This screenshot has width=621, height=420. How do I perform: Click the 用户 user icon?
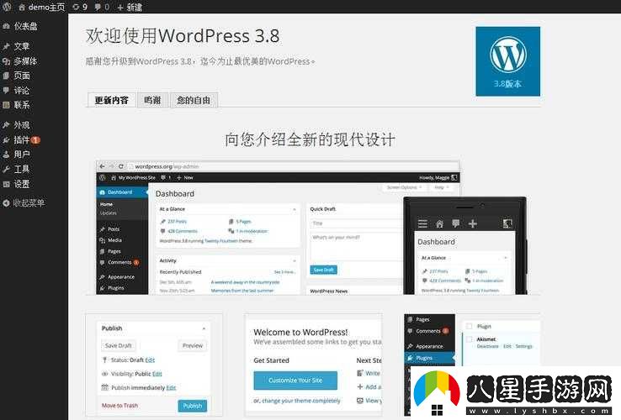coord(7,155)
